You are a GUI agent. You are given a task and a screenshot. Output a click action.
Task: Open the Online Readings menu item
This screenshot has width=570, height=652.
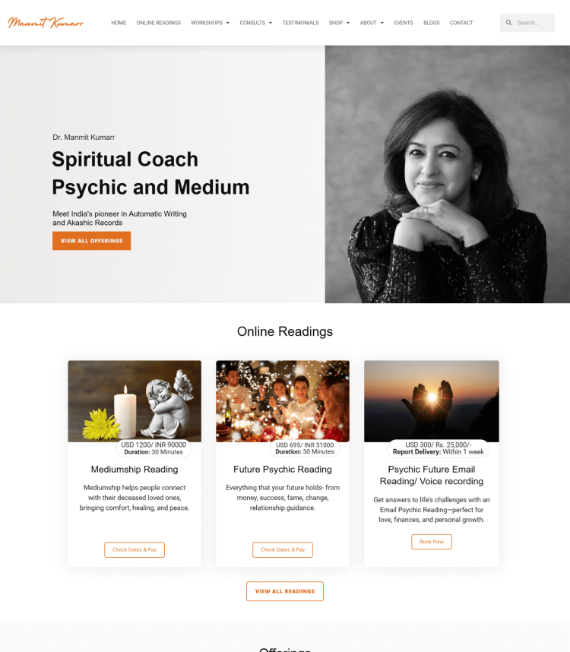click(158, 23)
